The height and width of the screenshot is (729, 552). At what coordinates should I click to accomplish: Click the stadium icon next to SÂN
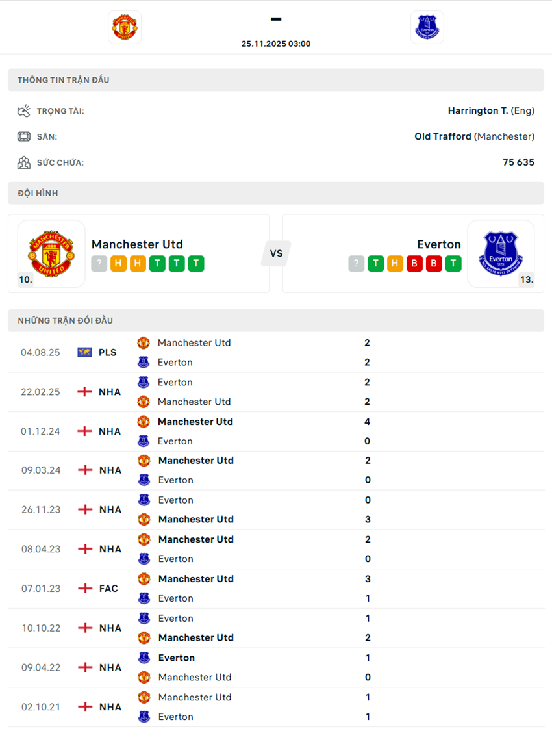24,136
